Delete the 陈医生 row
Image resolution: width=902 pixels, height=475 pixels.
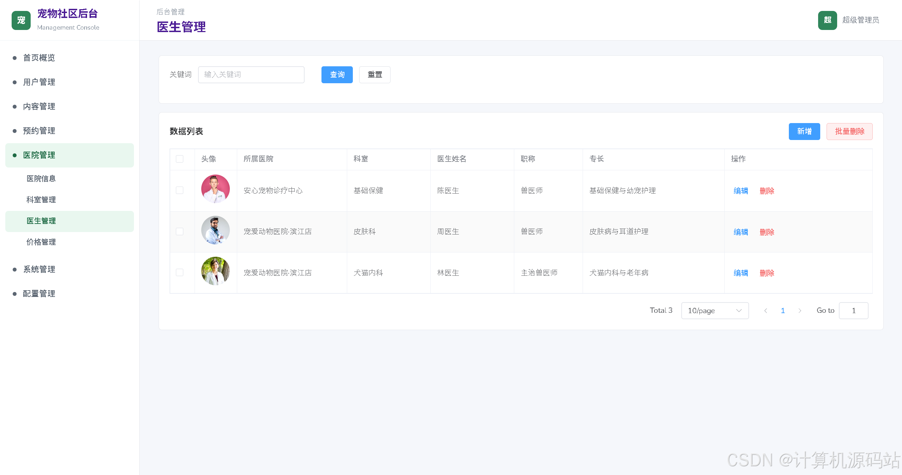pyautogui.click(x=767, y=191)
